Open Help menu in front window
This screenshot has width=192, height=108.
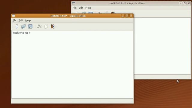tap(28, 20)
